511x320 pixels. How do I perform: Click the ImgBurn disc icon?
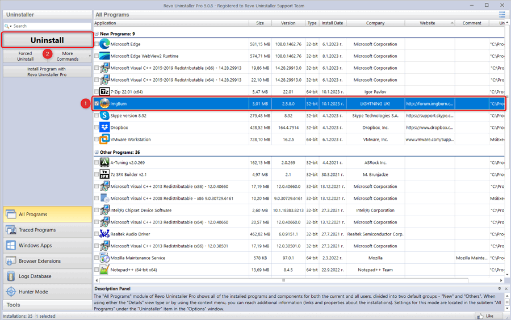[104, 103]
